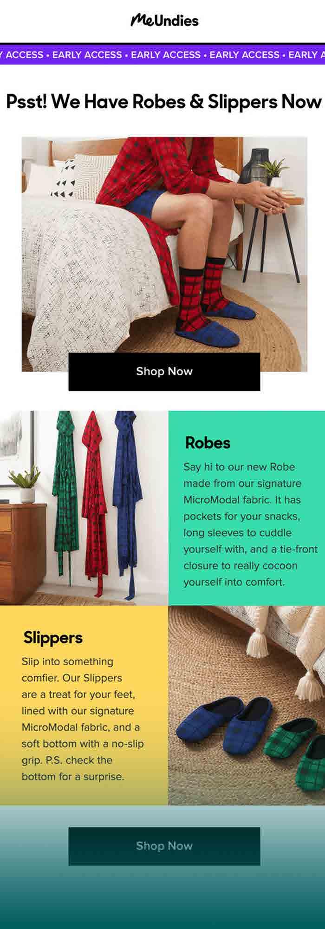The height and width of the screenshot is (929, 325).
Task: Click the Robes heading
Action: pos(208,443)
